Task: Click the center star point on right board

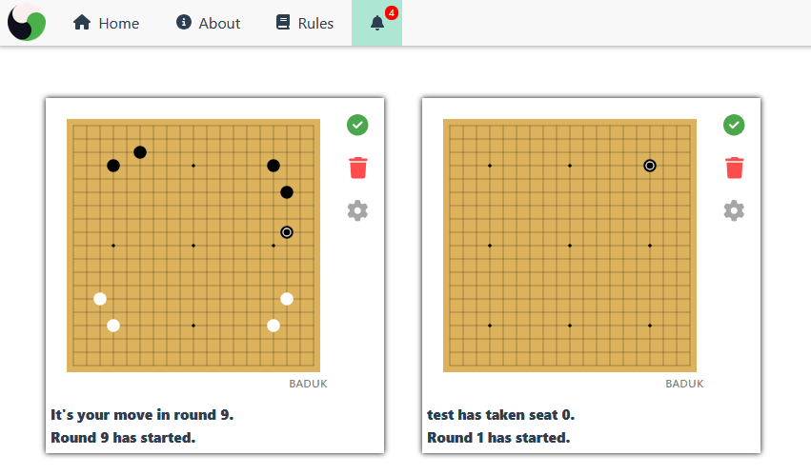Action: [x=570, y=246]
